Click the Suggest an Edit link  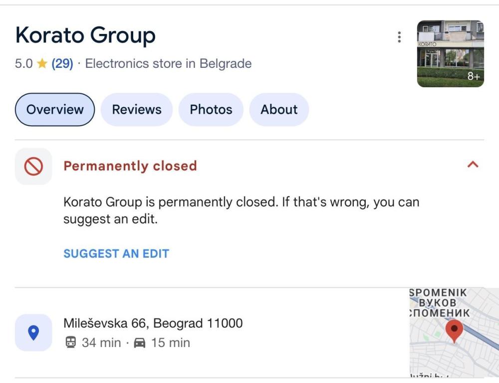click(x=116, y=253)
